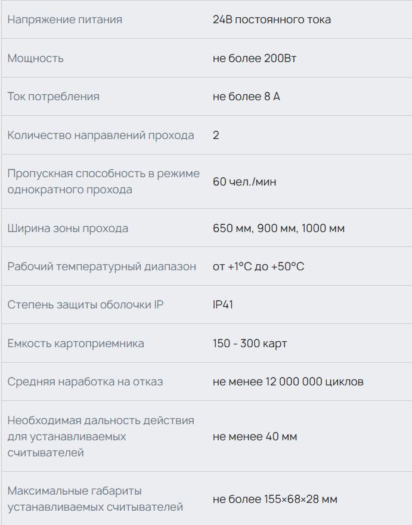Select the "не более 8 А" value
The height and width of the screenshot is (525, 412).
tap(246, 97)
